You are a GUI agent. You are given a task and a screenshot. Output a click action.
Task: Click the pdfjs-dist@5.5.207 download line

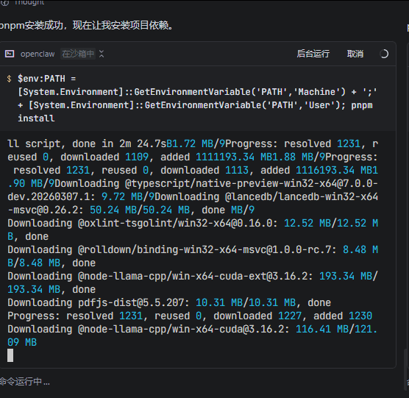click(169, 302)
